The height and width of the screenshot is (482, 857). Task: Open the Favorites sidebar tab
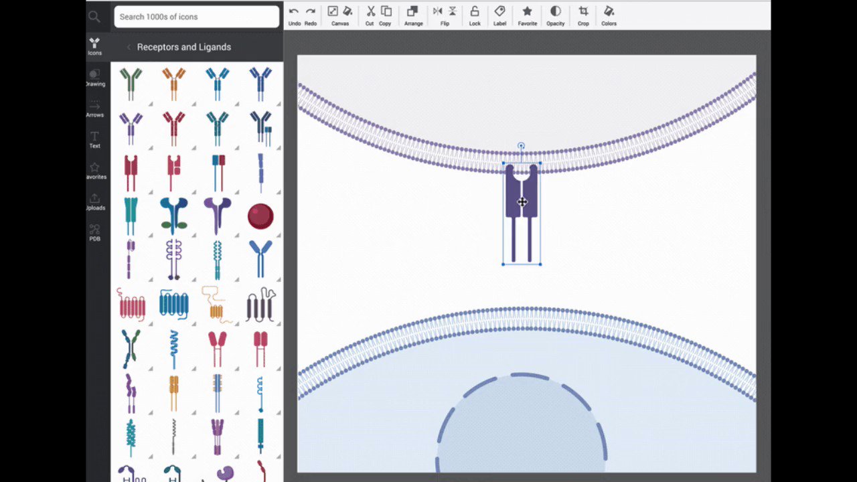tap(94, 171)
